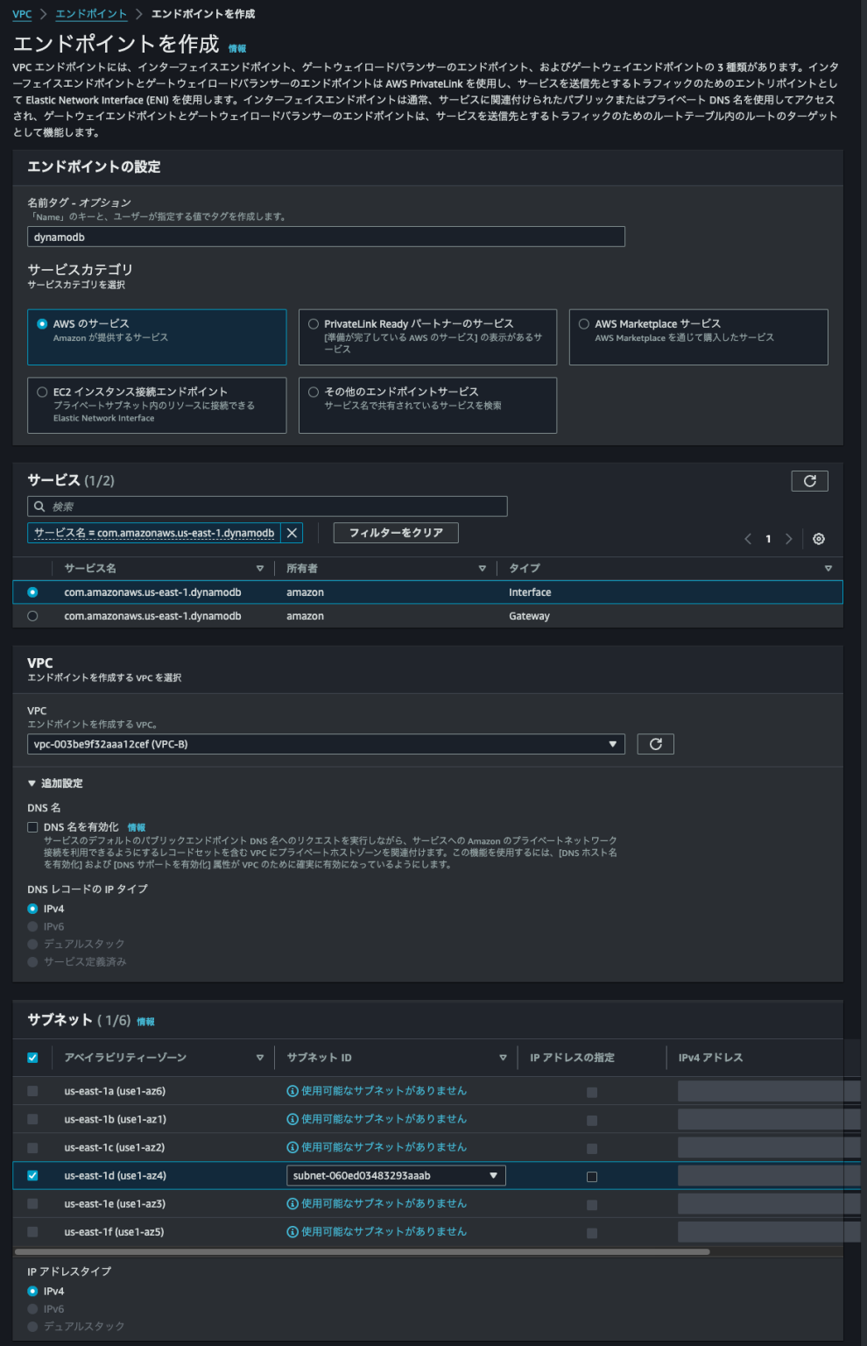Sort subnets by the アベイラビリティーゾーン column

point(260,1057)
